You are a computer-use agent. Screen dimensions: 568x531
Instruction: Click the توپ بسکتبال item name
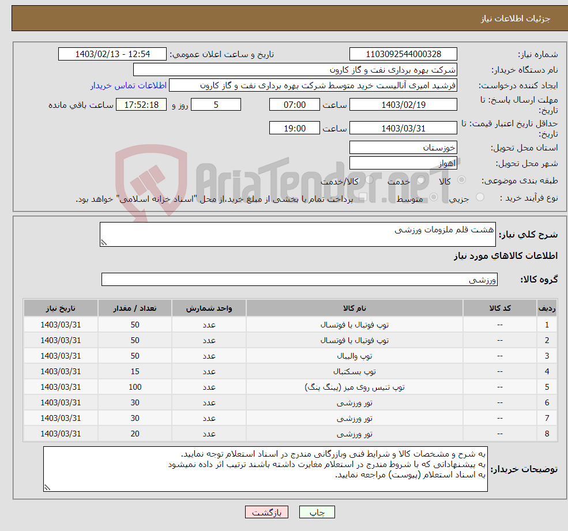(x=354, y=372)
